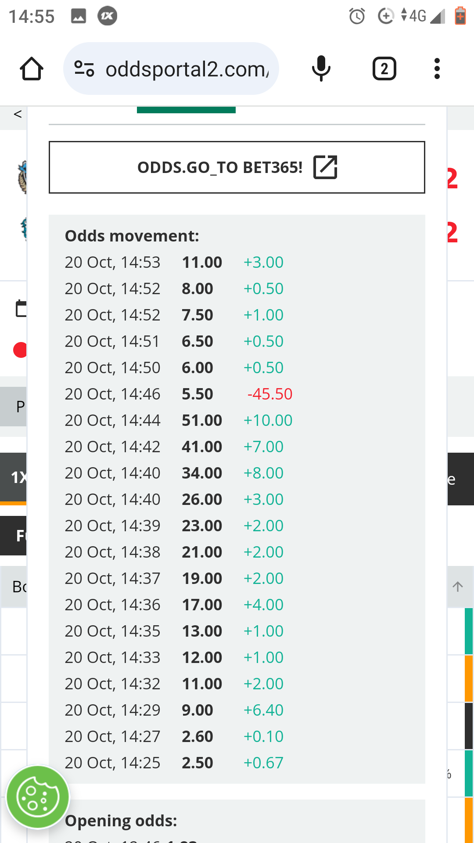
Task: Tap the image notification icon in status bar
Action: [79, 17]
